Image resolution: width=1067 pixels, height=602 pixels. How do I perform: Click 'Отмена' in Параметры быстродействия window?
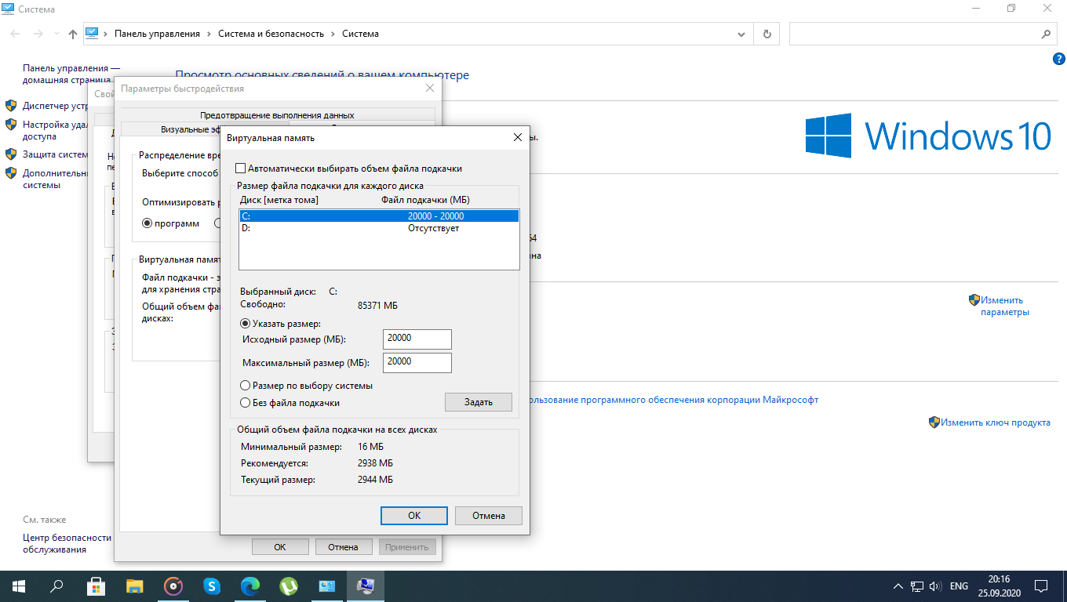click(x=344, y=547)
